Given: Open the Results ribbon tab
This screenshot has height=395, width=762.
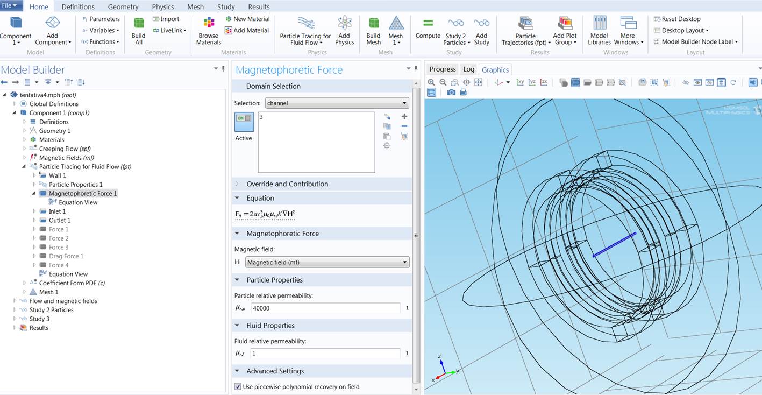Looking at the screenshot, I should coord(259,7).
